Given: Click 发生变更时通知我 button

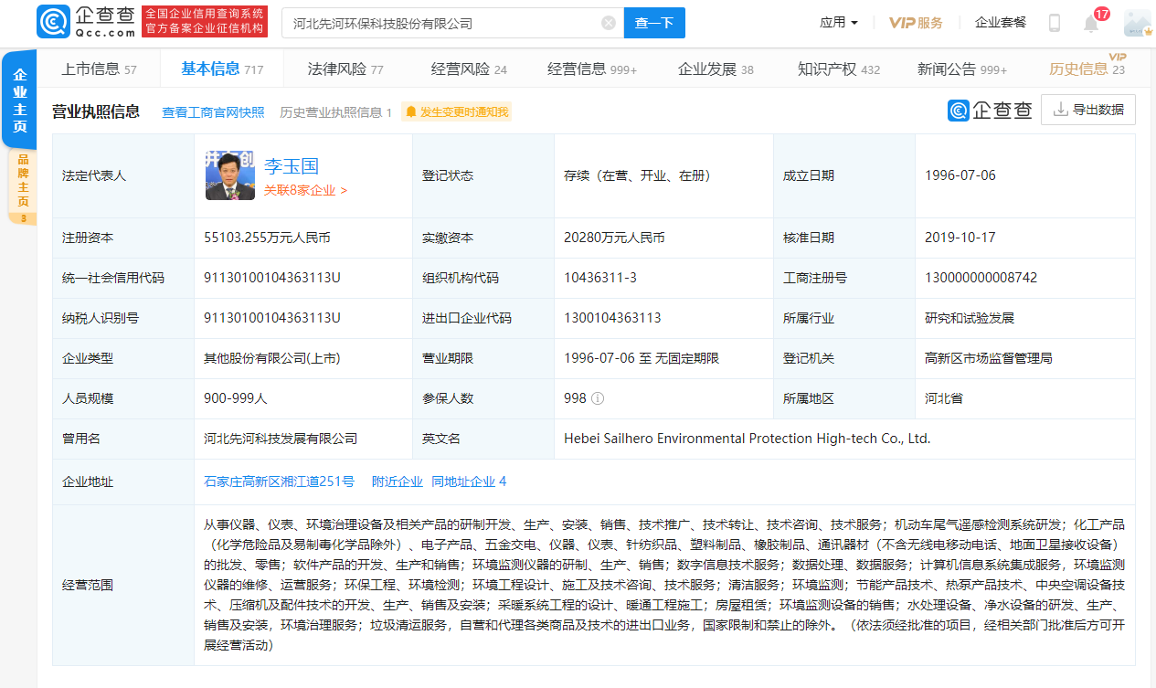Looking at the screenshot, I should point(457,112).
